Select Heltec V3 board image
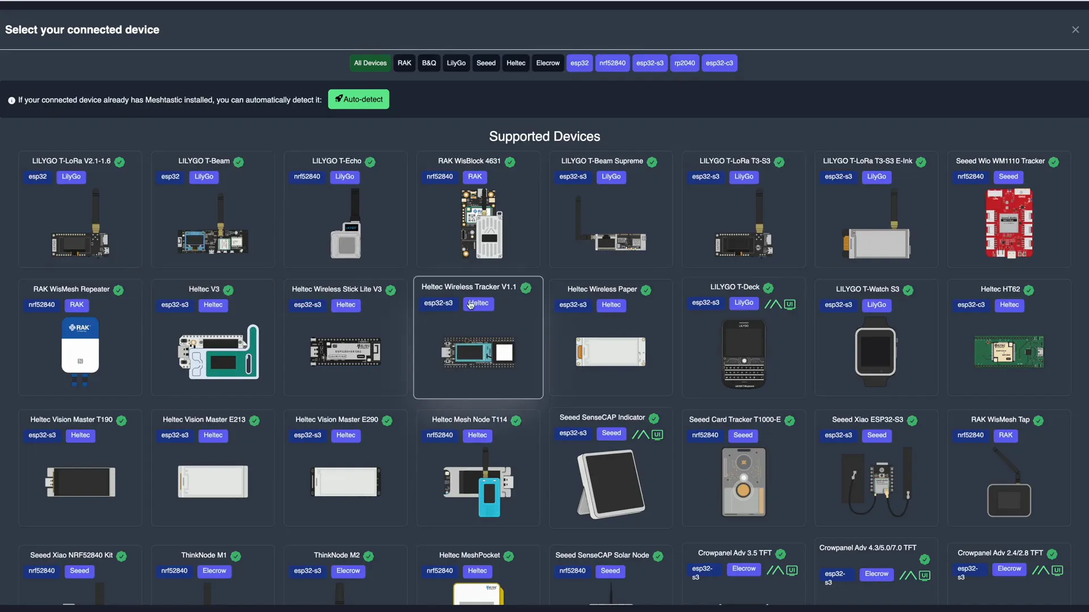The width and height of the screenshot is (1089, 612). click(218, 351)
